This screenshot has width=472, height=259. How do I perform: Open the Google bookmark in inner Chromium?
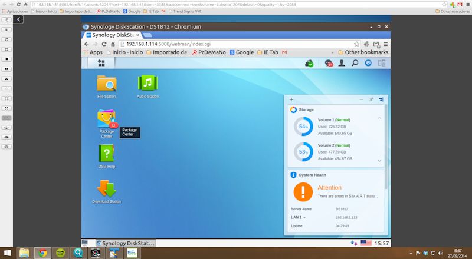tap(242, 52)
